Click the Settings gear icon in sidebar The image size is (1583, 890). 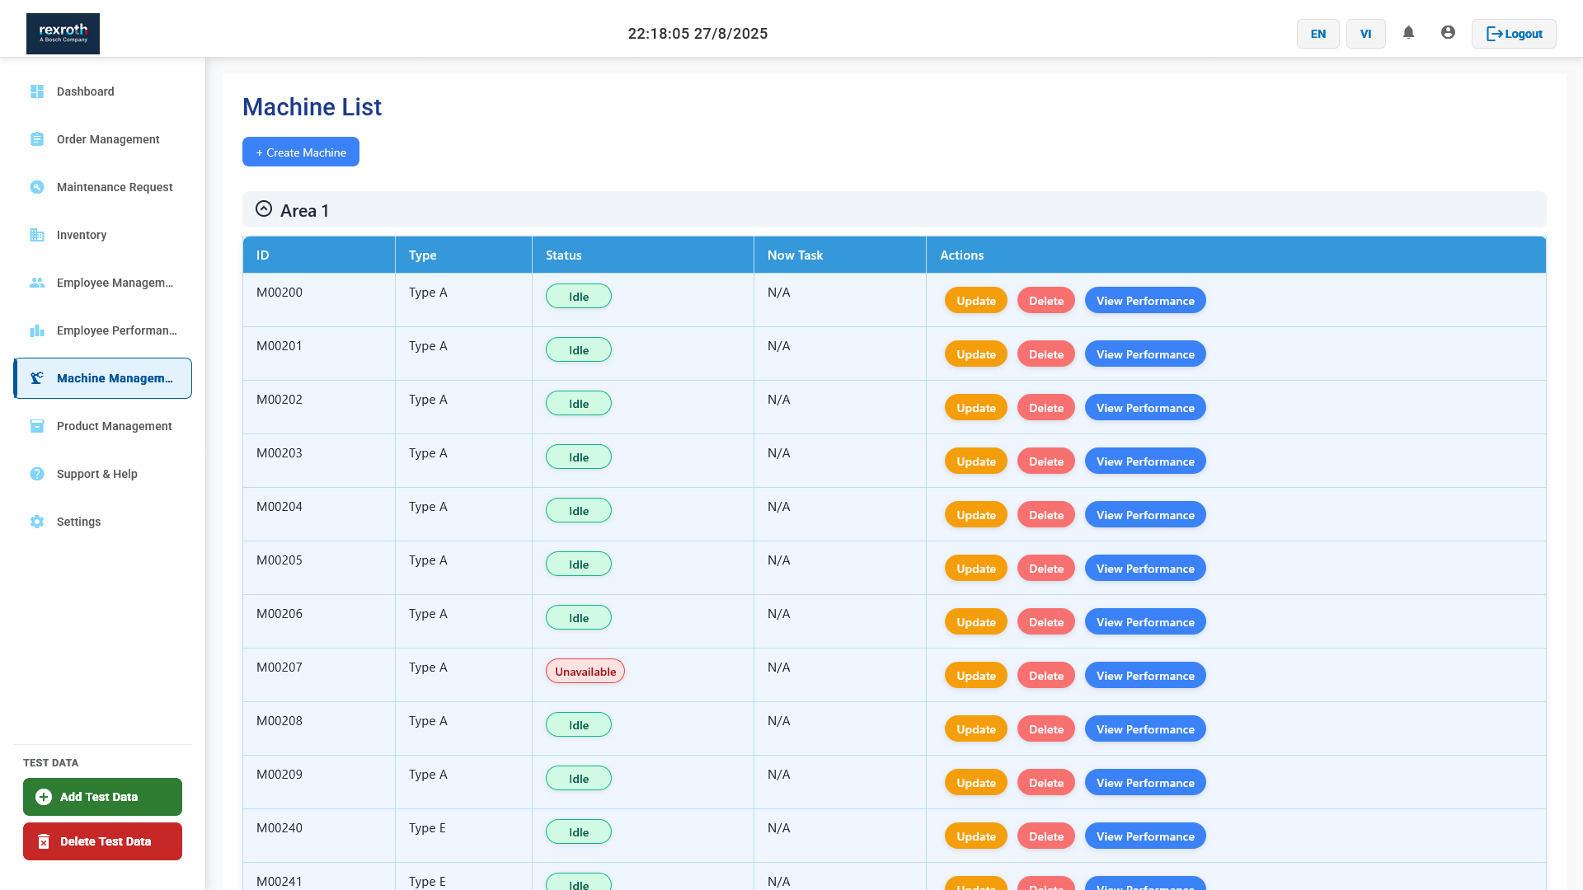37,522
